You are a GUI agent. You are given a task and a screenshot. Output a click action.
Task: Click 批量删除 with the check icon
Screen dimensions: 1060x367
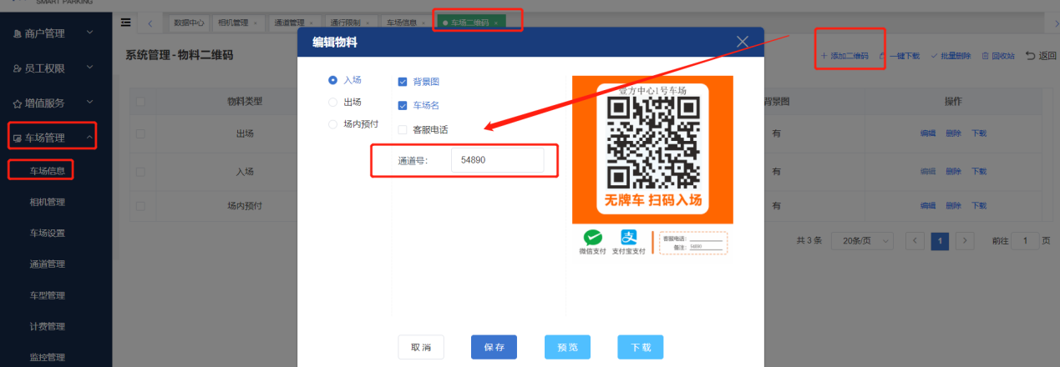(951, 56)
